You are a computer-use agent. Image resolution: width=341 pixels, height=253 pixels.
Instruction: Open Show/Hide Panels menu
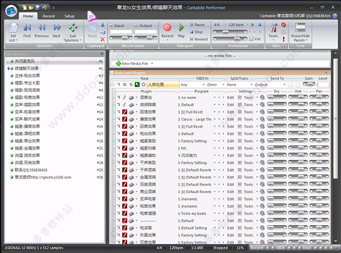pos(300,32)
